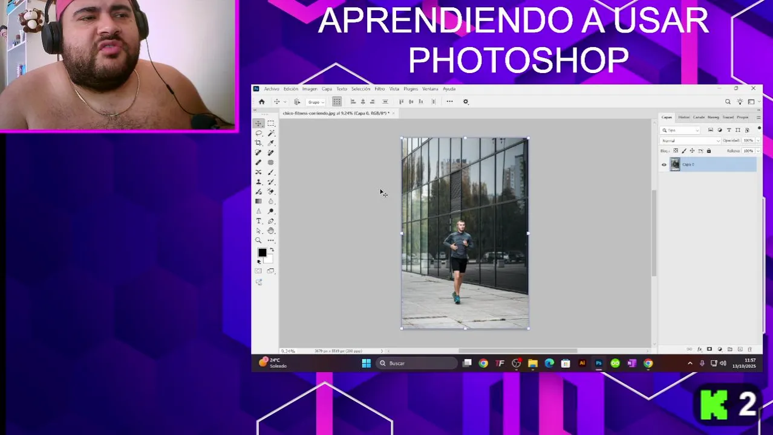Select the Blur tool

point(271,201)
